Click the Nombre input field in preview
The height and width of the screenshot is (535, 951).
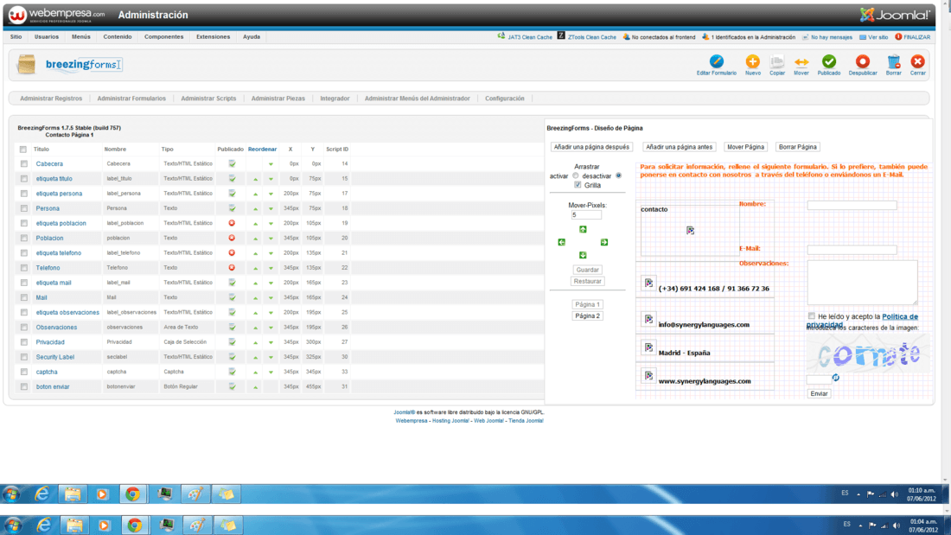tap(852, 206)
